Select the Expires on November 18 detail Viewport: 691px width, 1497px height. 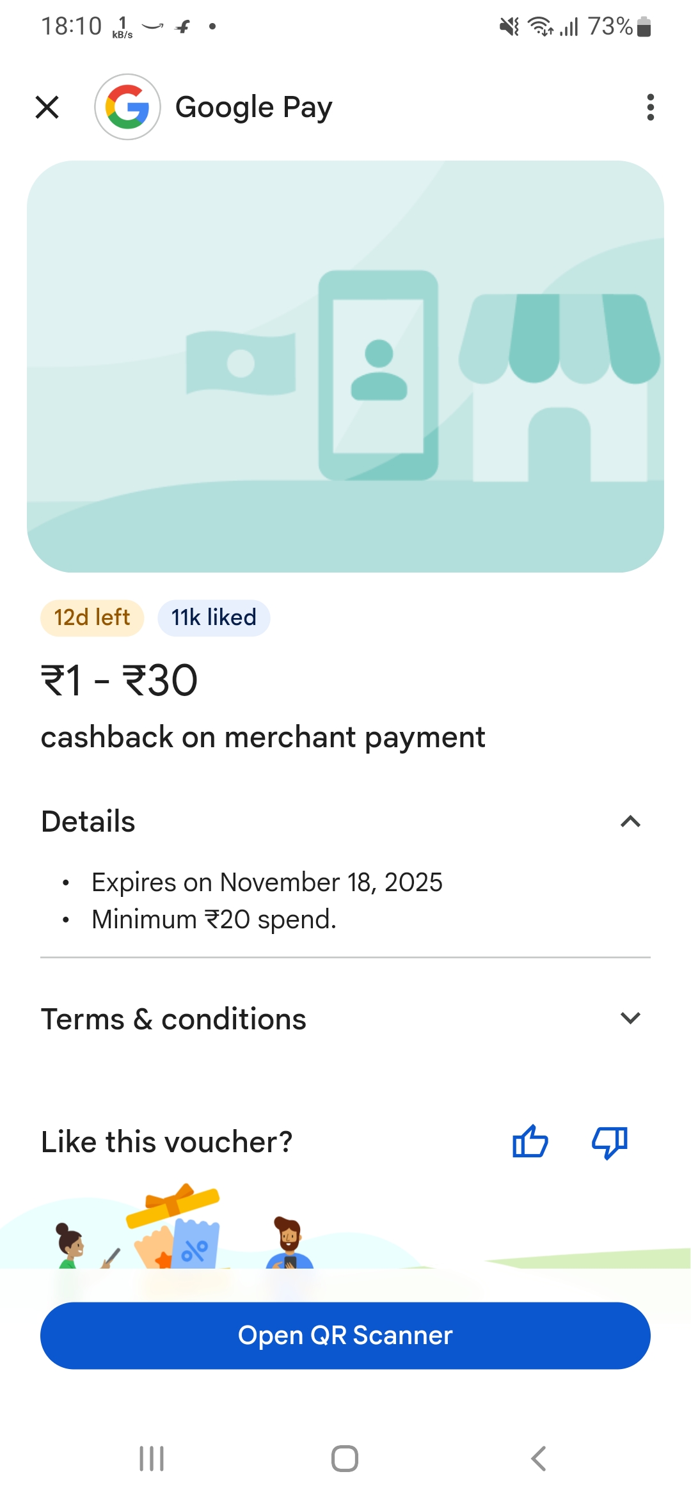267,882
